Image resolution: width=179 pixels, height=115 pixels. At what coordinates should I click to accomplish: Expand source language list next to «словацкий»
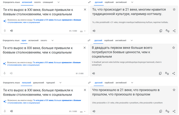click(x=59, y=2)
